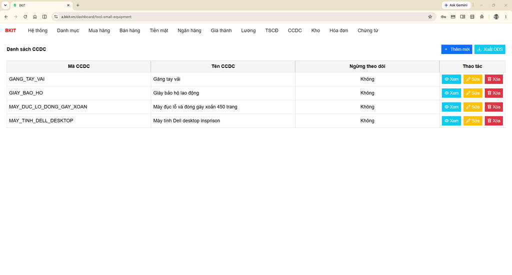
Task: Open the Bán hàng menu
Action: point(129,30)
